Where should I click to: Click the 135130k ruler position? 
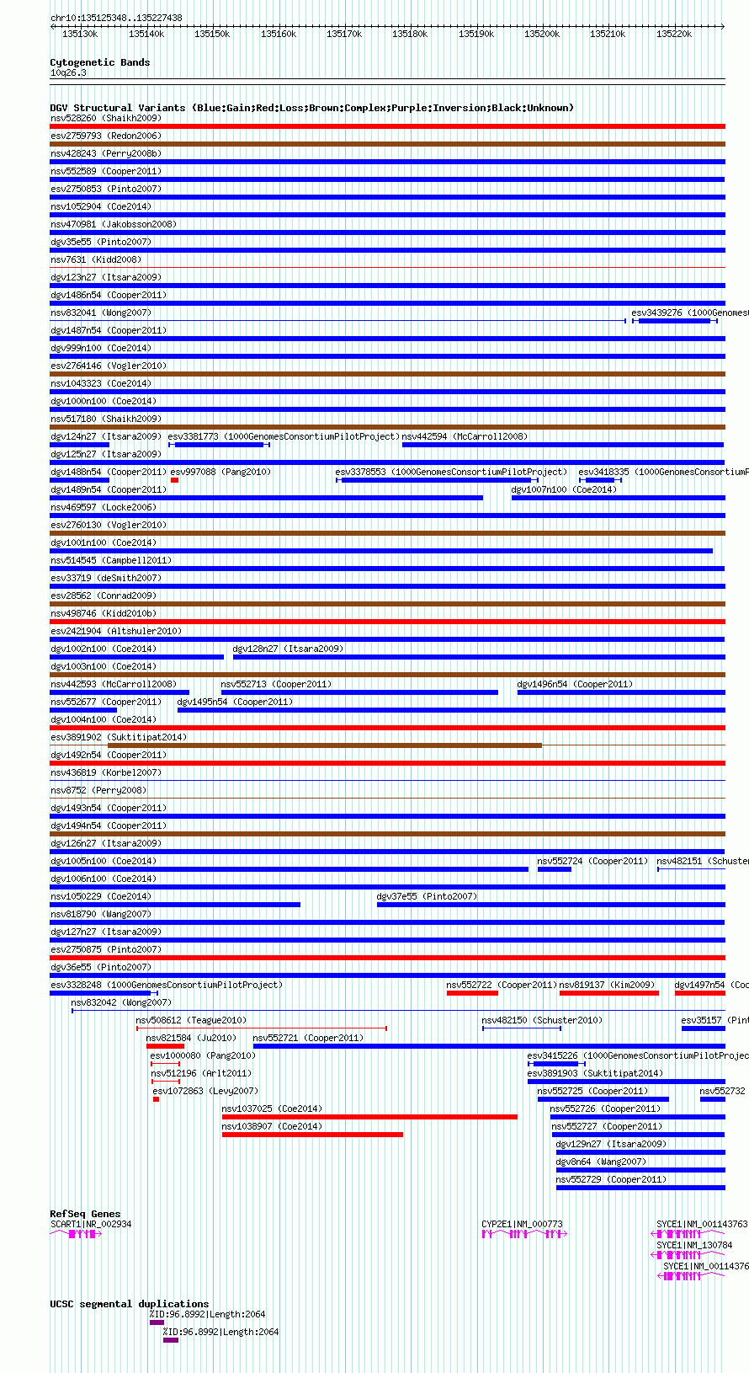coord(80,34)
